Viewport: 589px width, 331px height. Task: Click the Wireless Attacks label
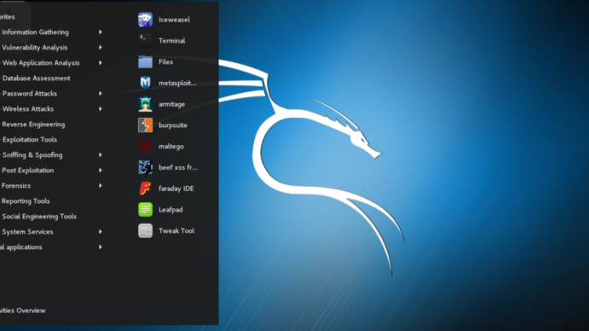pyautogui.click(x=28, y=109)
